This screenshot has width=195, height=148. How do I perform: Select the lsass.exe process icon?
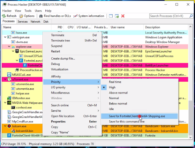13,33
